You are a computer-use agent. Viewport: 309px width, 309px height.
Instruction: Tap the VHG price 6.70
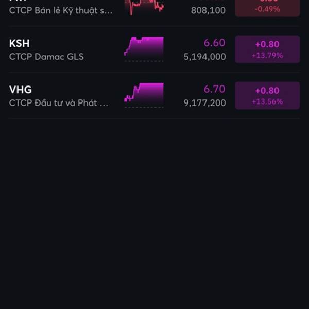(x=214, y=89)
